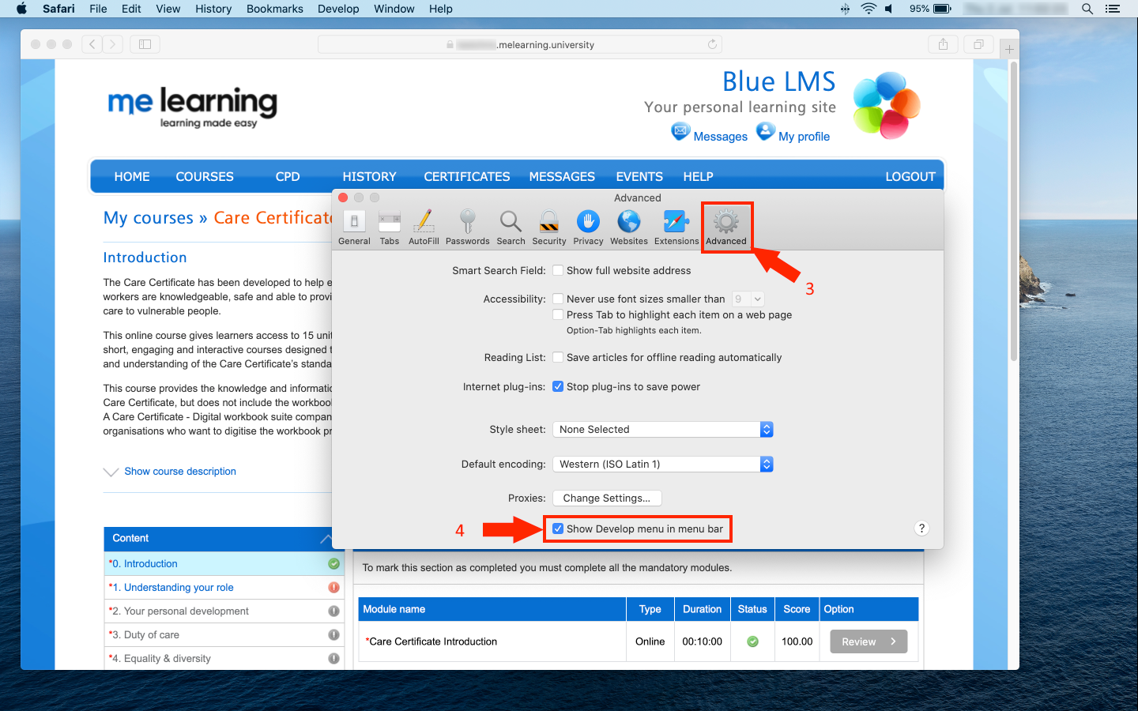
Task: Toggle the Safari sidebar button
Action: [x=145, y=44]
